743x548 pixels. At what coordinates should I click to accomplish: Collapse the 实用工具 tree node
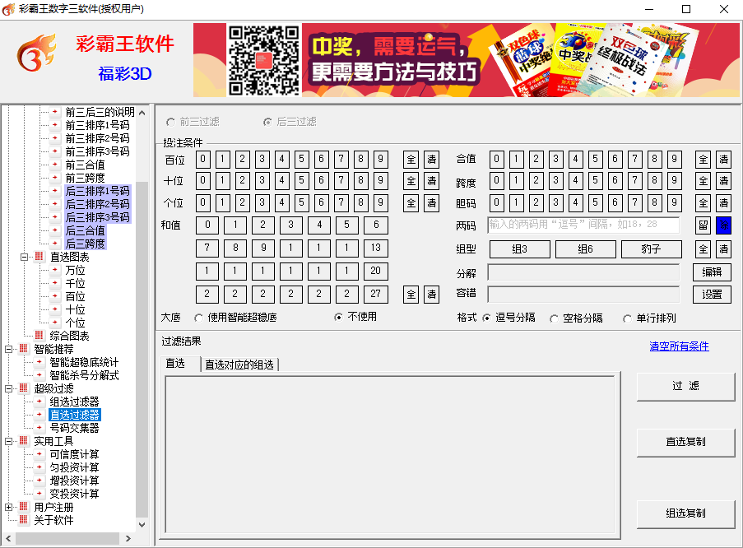click(8, 441)
